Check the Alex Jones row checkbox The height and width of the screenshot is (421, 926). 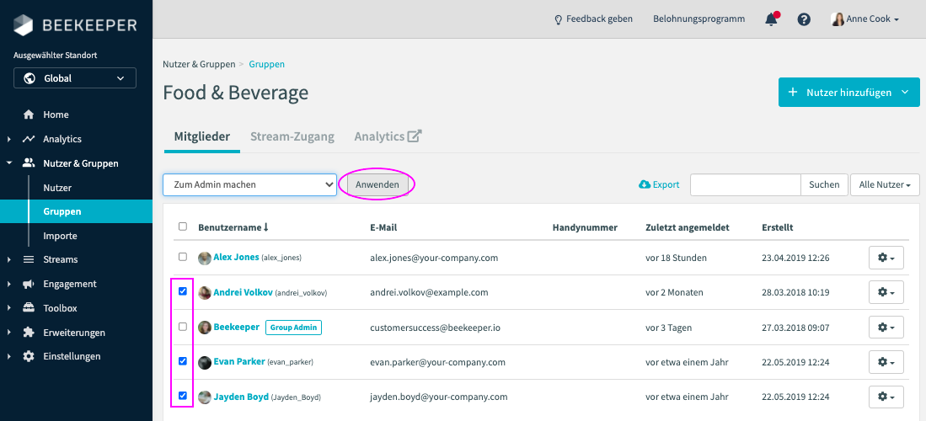[183, 257]
